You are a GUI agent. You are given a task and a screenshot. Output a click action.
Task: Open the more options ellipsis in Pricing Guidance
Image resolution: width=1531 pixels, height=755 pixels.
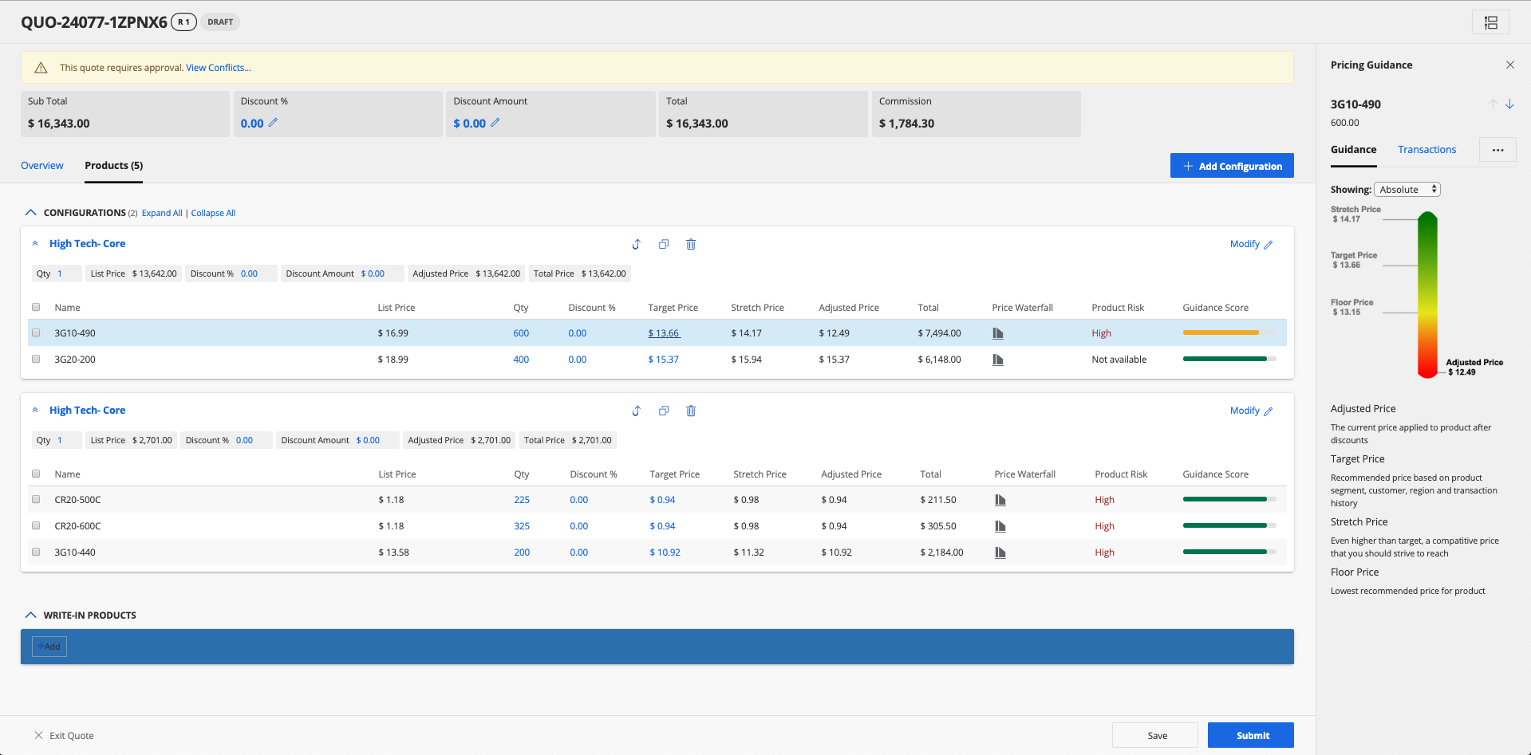point(1497,150)
